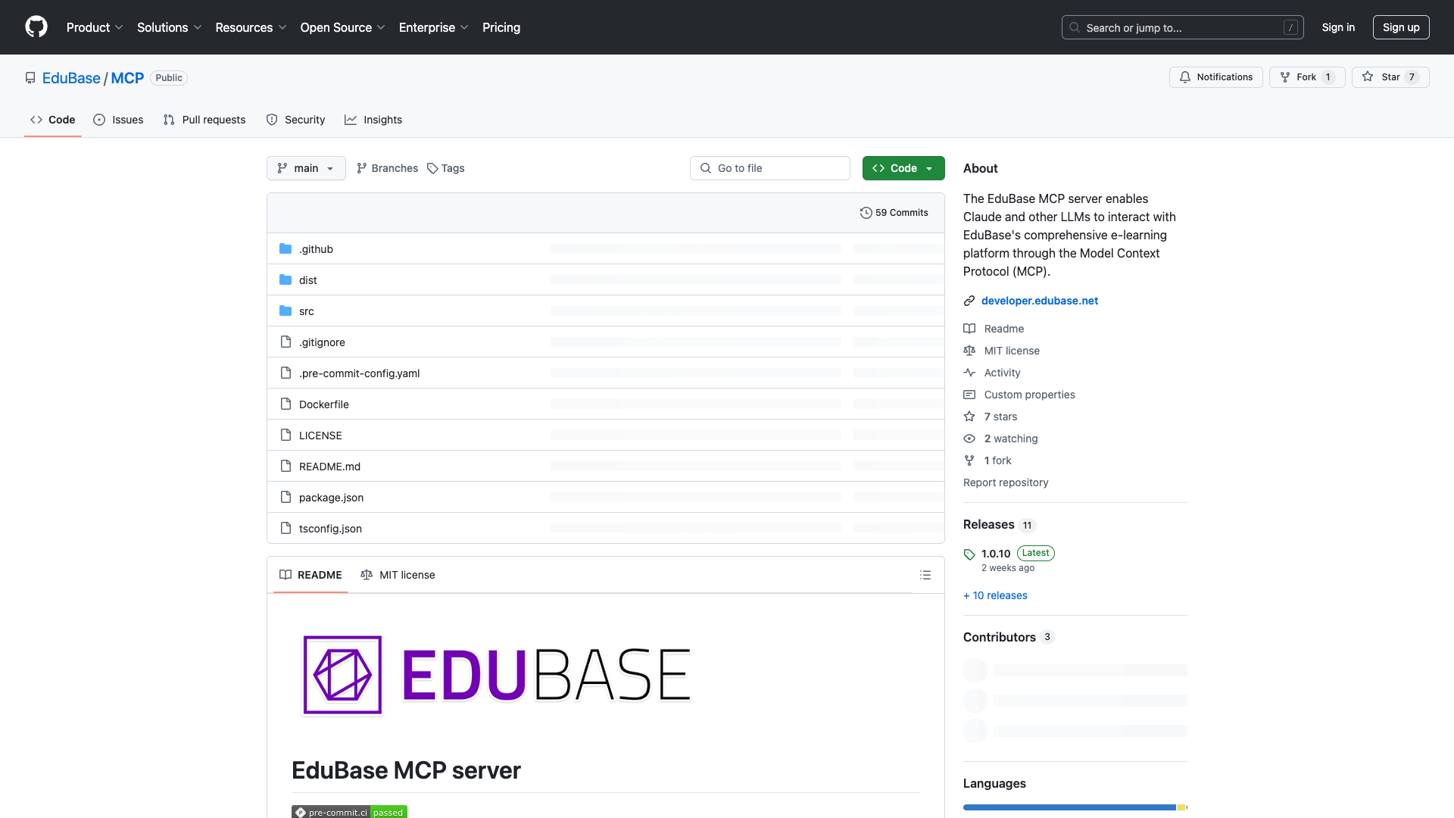Star the MCP repository
The height and width of the screenshot is (818, 1454).
1390,76
